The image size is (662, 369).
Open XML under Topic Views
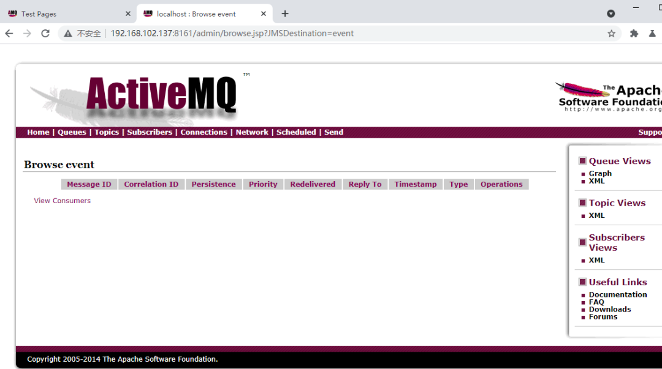tap(596, 215)
